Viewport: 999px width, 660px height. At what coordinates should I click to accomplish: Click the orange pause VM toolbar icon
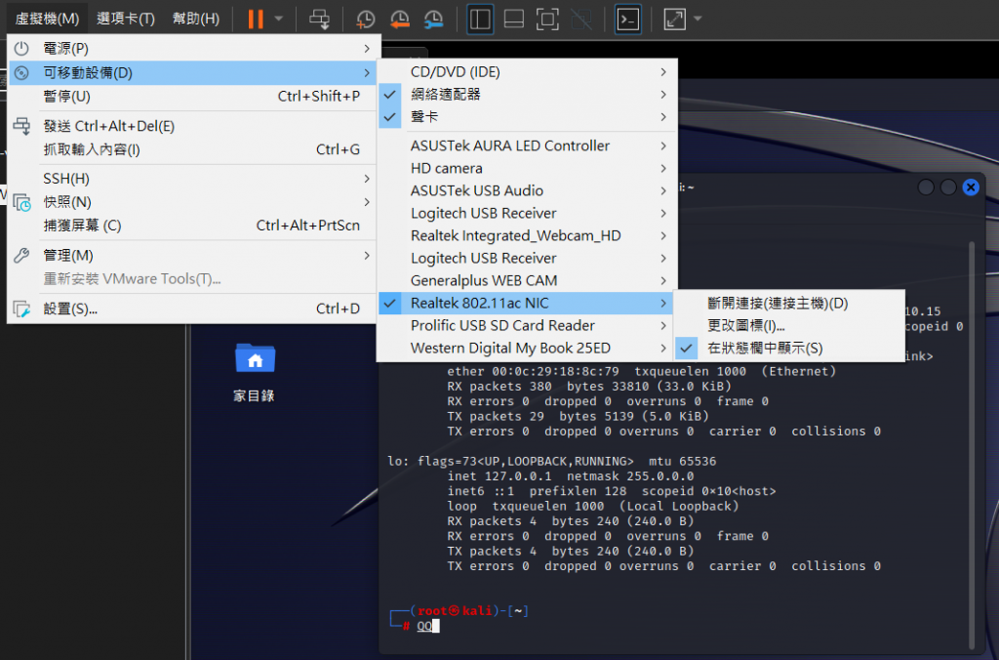click(x=256, y=20)
